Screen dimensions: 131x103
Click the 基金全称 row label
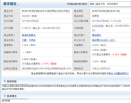coord(8,11)
